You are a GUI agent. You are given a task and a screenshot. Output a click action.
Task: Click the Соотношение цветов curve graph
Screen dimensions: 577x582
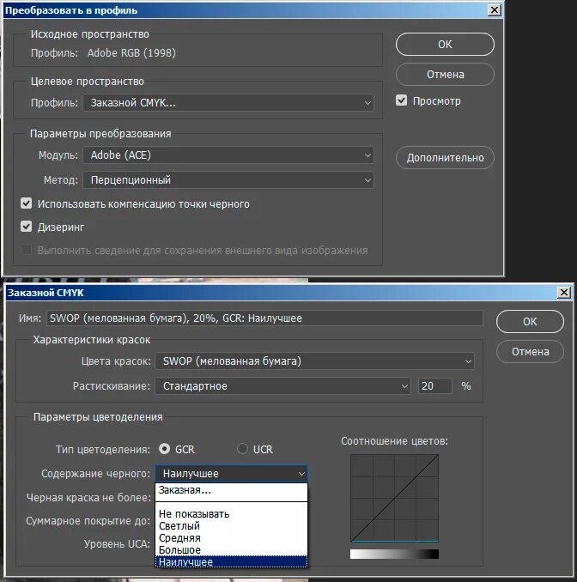pos(394,498)
